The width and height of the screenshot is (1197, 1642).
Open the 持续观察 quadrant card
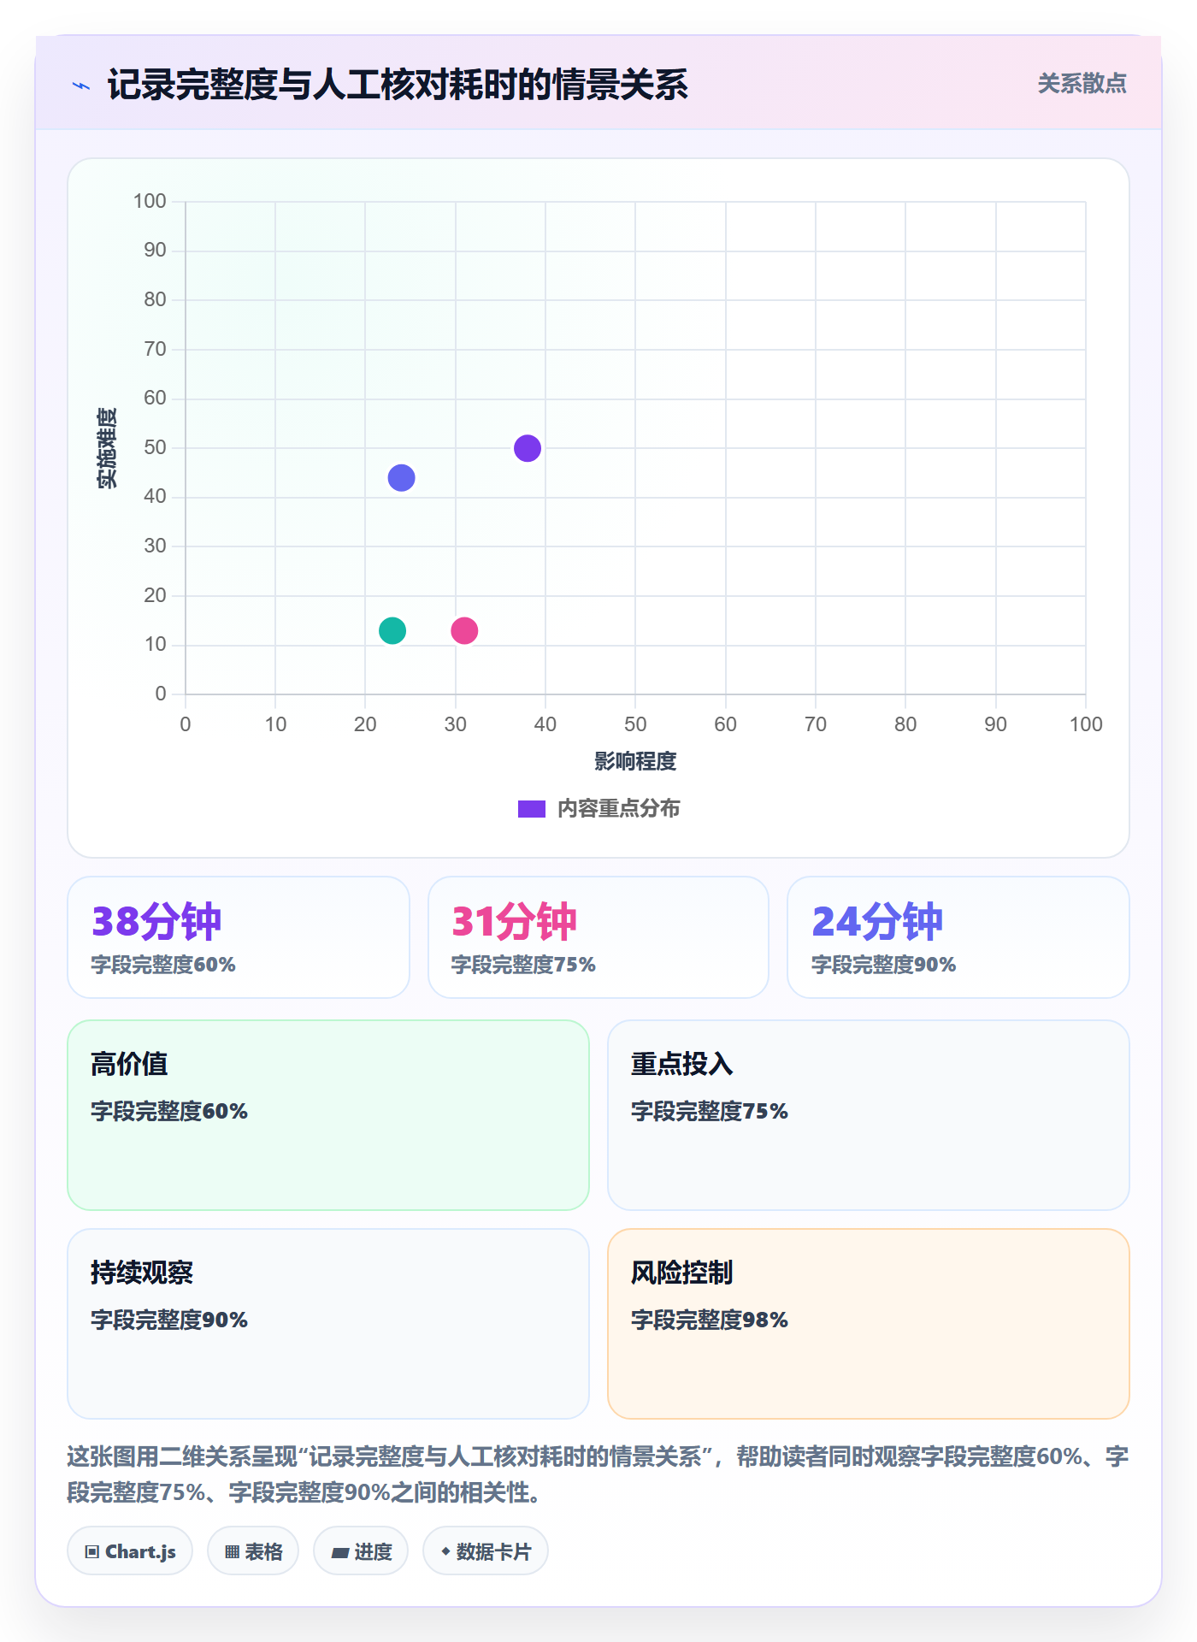(328, 1324)
